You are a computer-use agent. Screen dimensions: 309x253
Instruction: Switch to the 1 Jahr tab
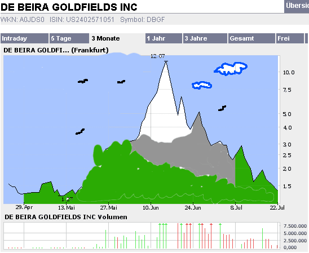(164, 38)
